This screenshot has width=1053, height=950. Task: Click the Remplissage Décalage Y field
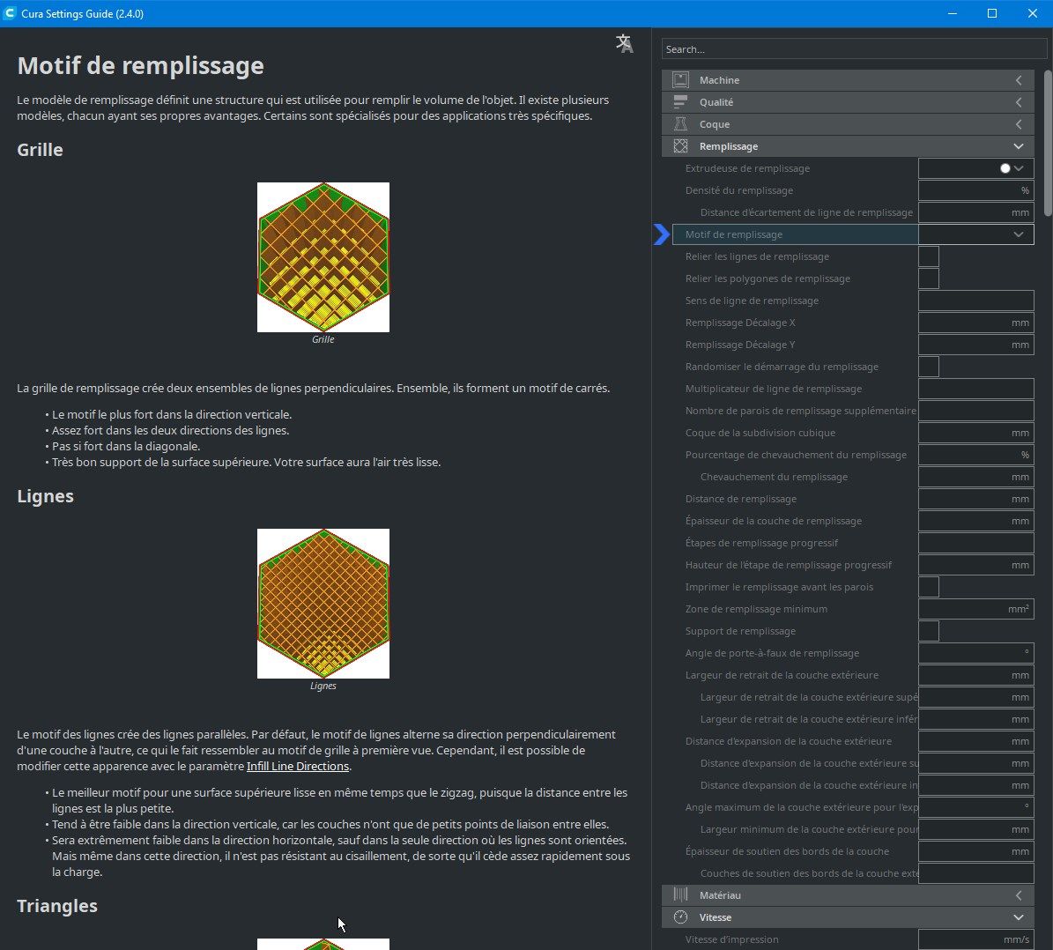click(975, 345)
